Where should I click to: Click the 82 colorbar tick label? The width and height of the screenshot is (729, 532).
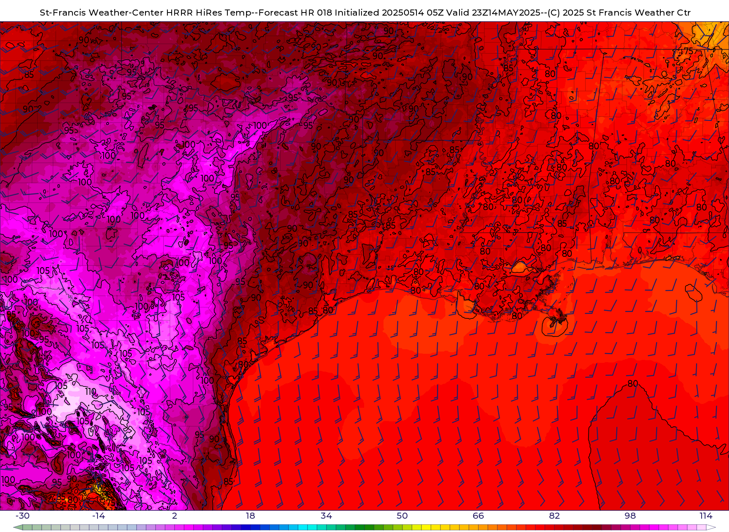(554, 516)
